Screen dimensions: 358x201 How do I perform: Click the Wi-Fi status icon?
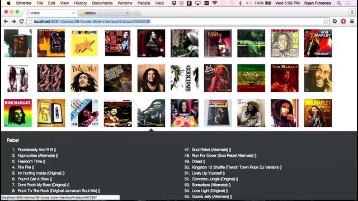click(214, 3)
